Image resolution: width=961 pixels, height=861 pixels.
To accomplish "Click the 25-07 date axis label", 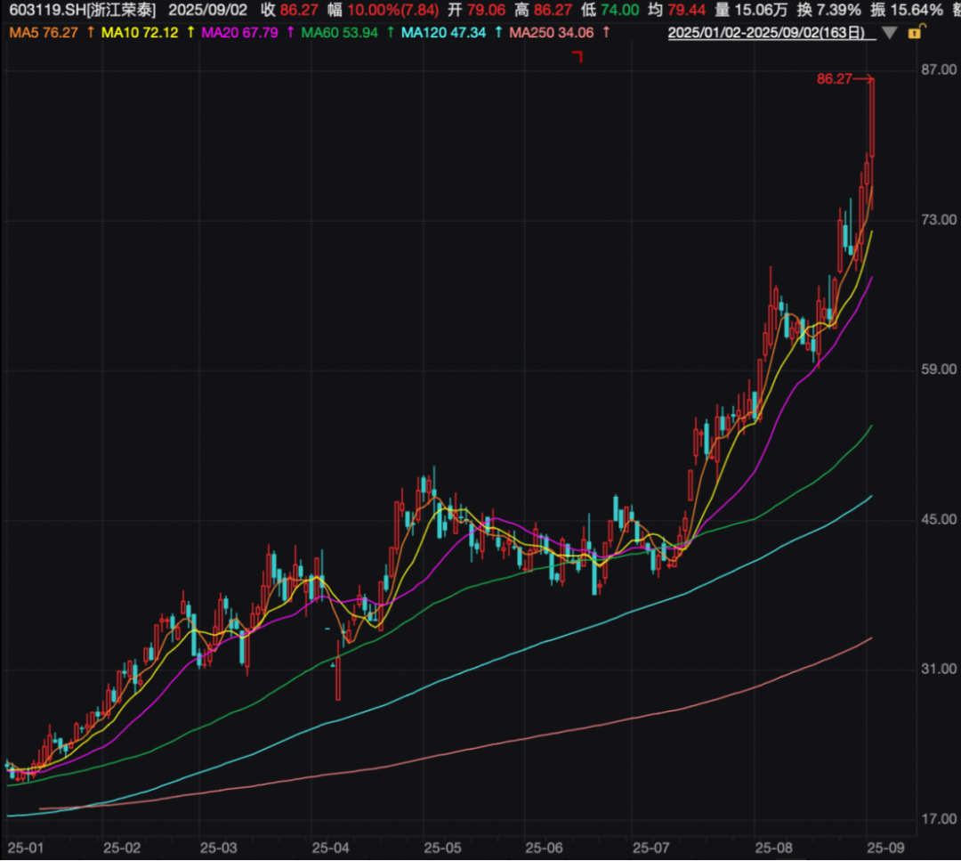I will tap(650, 849).
